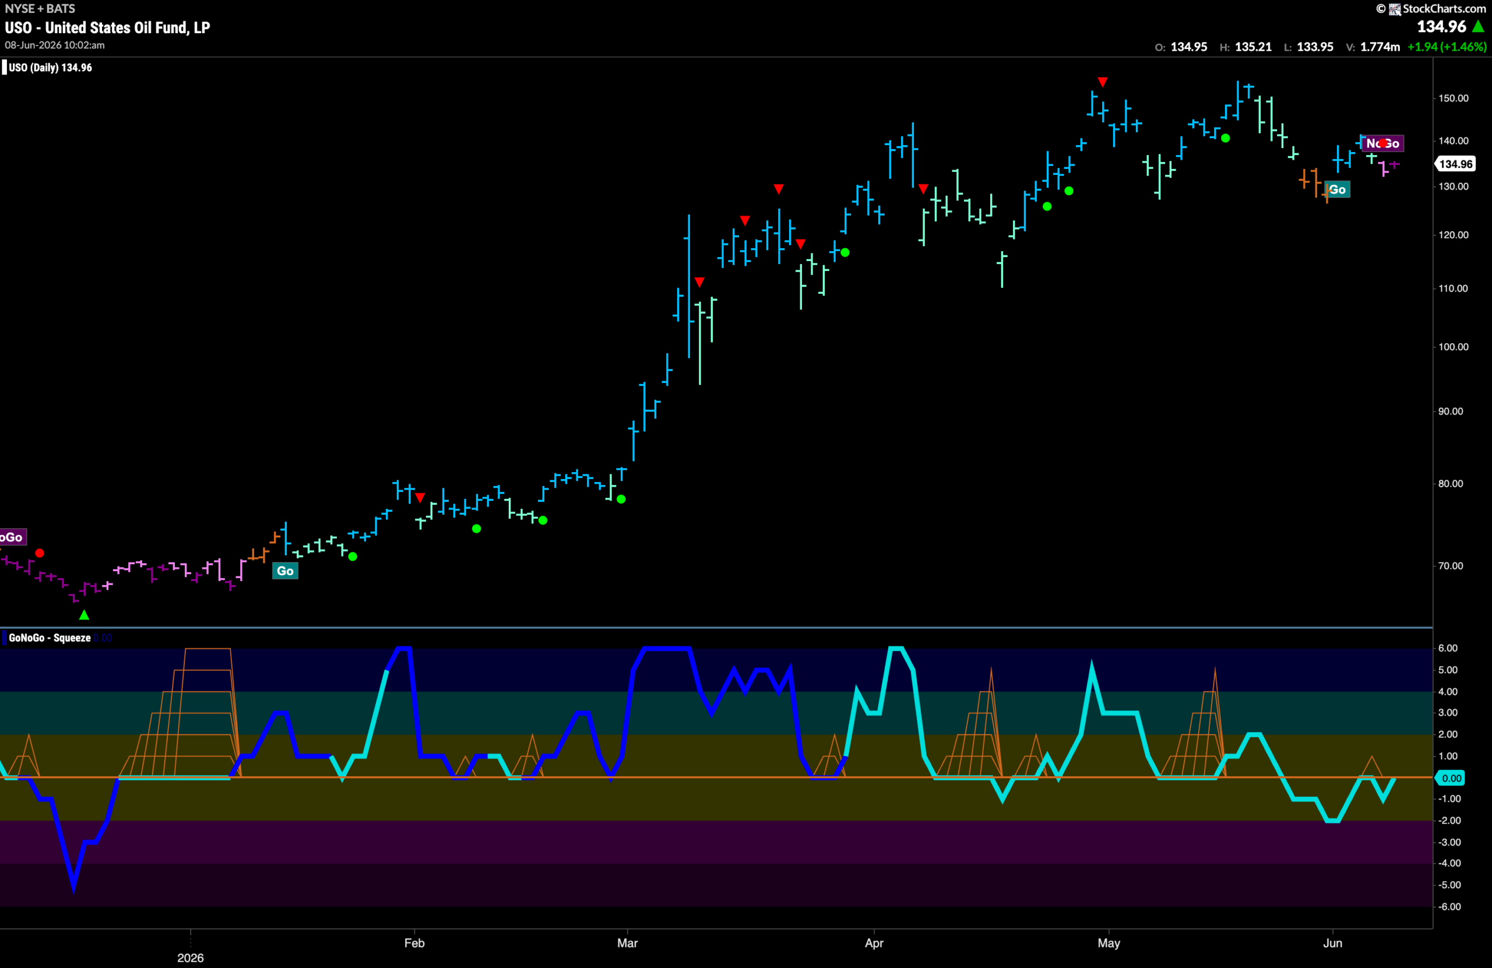1492x968 pixels.
Task: Click the +1.94 (+1.46%) change text
Action: click(1447, 47)
